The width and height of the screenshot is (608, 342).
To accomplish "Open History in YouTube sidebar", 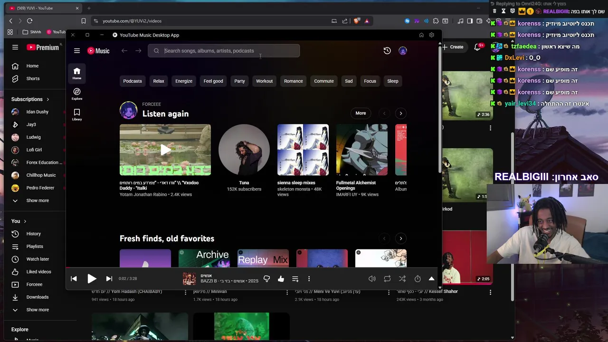I will pyautogui.click(x=33, y=234).
